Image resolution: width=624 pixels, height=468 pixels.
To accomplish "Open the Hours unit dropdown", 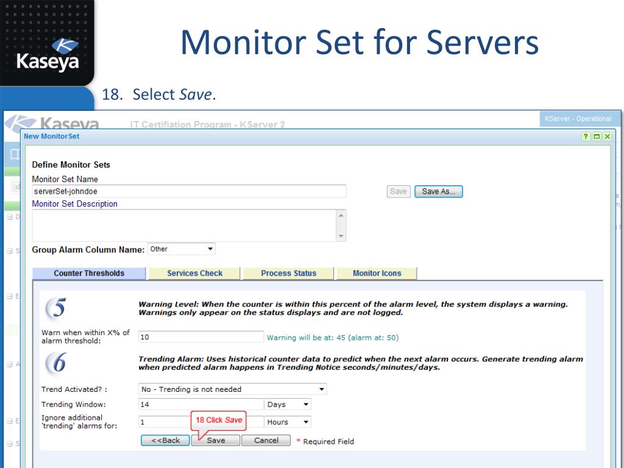I will pyautogui.click(x=288, y=422).
